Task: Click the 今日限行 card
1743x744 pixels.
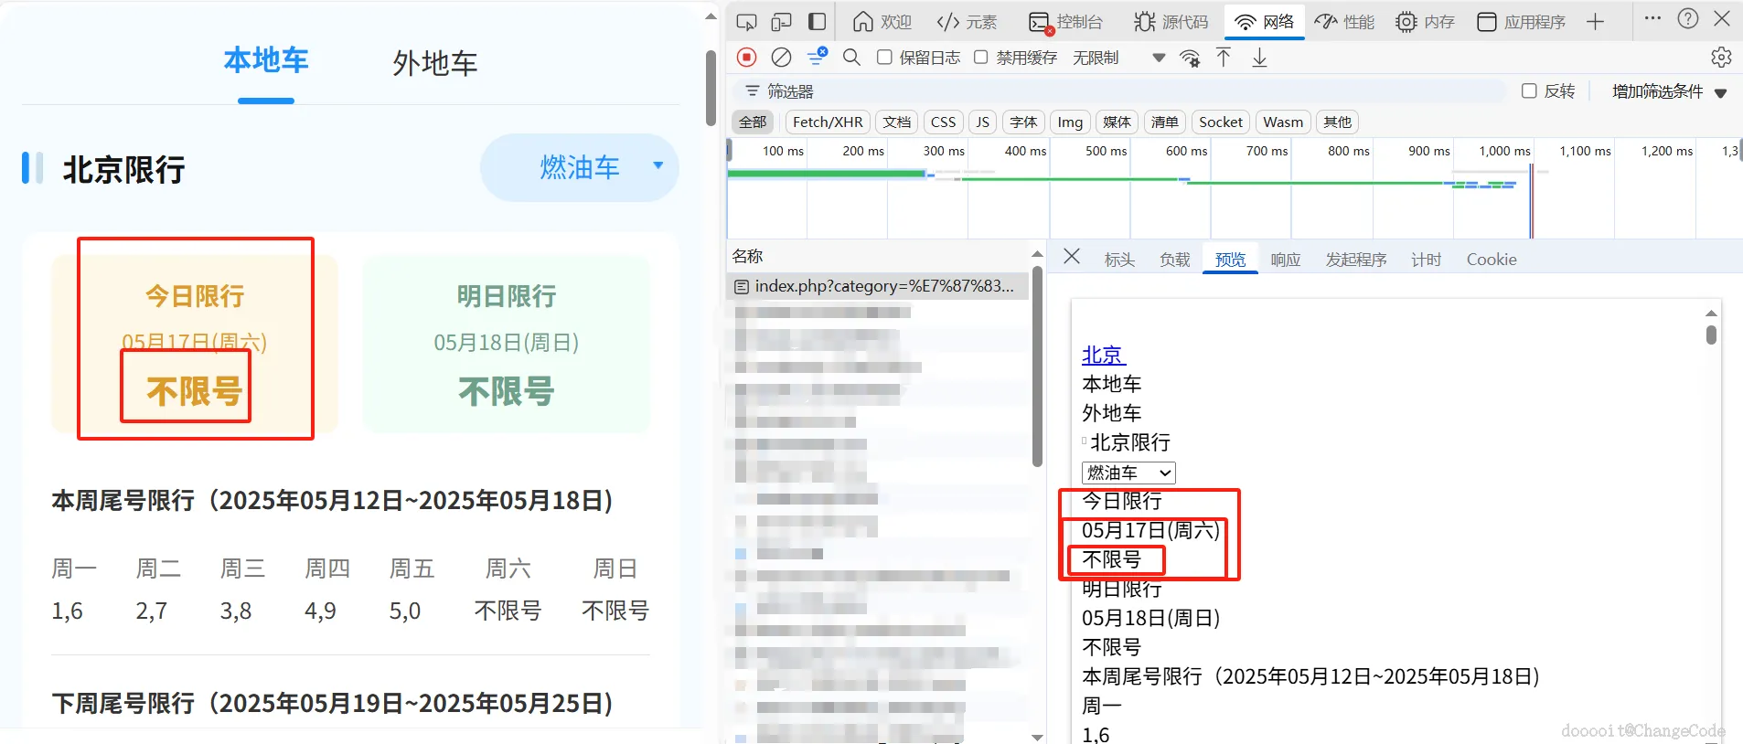Action: (x=195, y=345)
